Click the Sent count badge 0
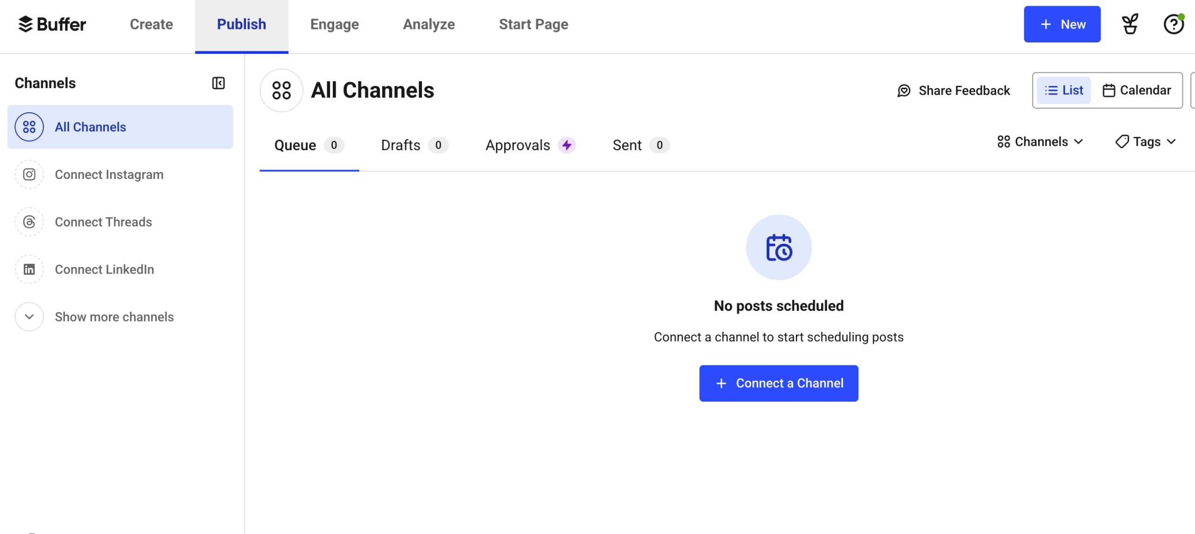The image size is (1195, 534). click(659, 145)
